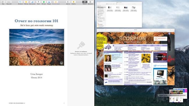Viewport: 189px width, 106px height.
Task: Select the Оранжевый tag in Finder sidebar
Action: pyautogui.click(x=101, y=26)
